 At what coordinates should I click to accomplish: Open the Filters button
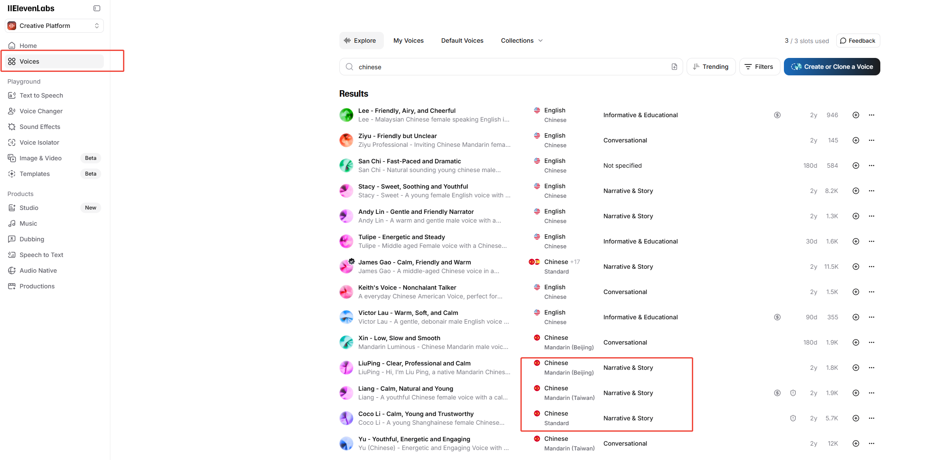[x=759, y=67]
